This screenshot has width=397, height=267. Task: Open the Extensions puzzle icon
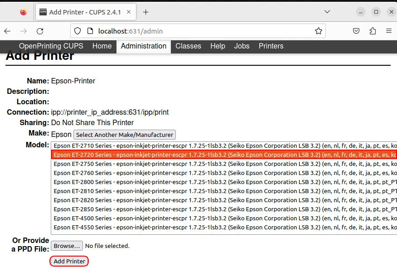coord(373,31)
